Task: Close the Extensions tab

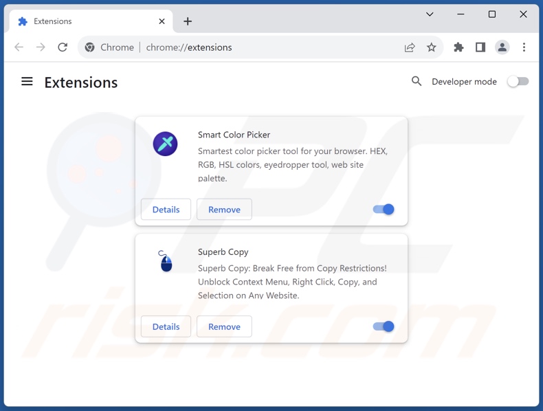Action: coord(162,21)
